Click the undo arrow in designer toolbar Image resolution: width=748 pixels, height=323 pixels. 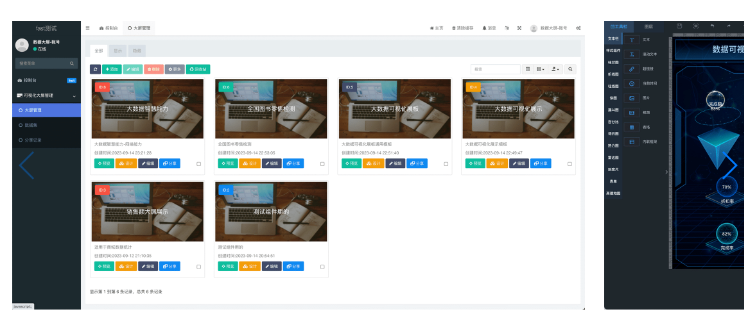712,26
